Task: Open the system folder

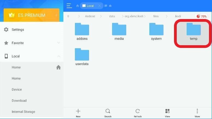Action: point(156,32)
